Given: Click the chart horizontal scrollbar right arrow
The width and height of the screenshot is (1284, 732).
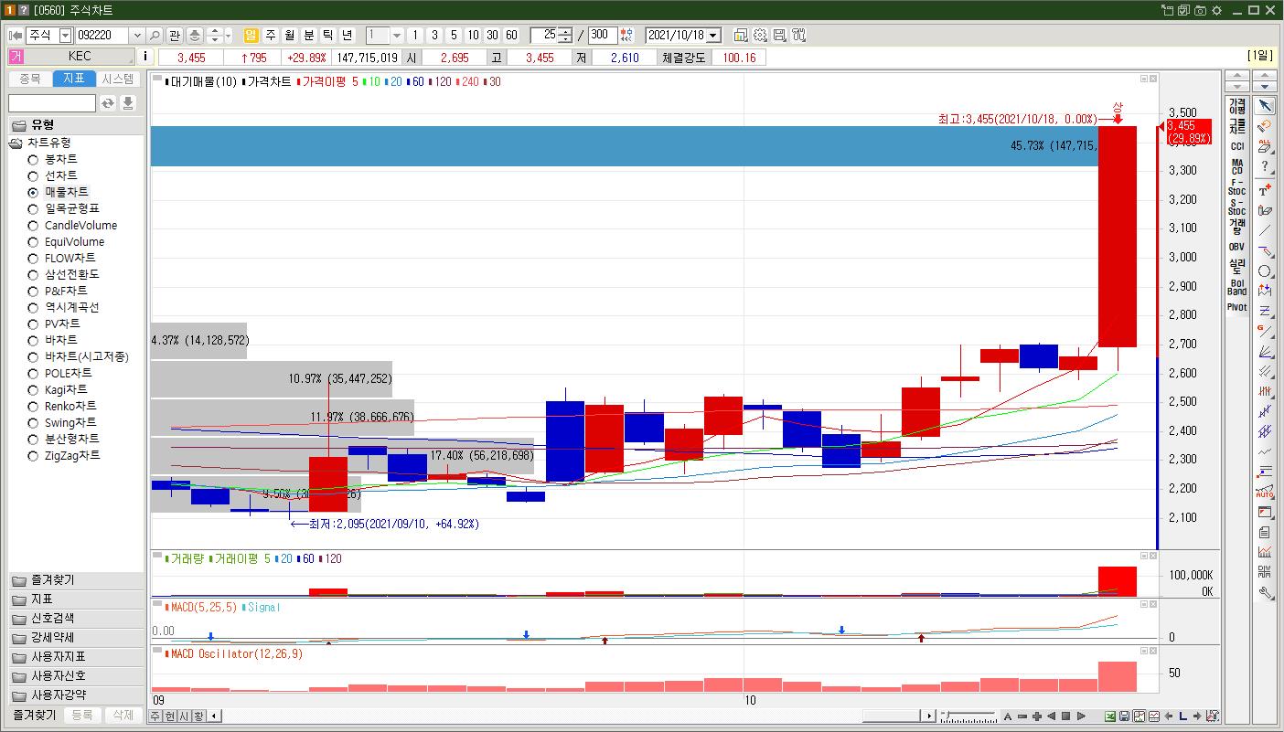Looking at the screenshot, I should coord(930,716).
